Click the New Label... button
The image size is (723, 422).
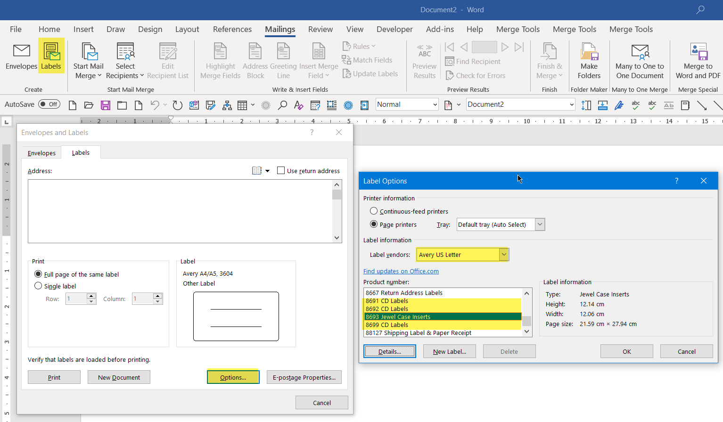click(x=450, y=351)
